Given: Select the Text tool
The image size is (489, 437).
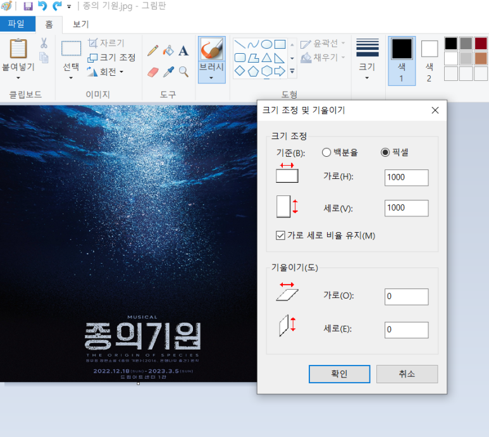Looking at the screenshot, I should [183, 51].
